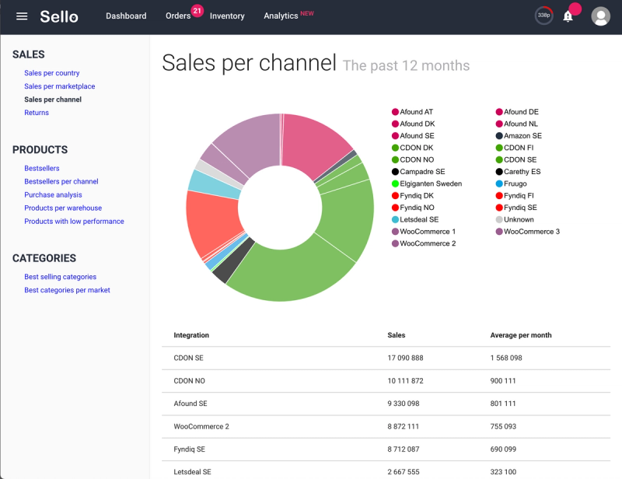Open Bestsellers per channel link
The height and width of the screenshot is (479, 622).
(61, 182)
